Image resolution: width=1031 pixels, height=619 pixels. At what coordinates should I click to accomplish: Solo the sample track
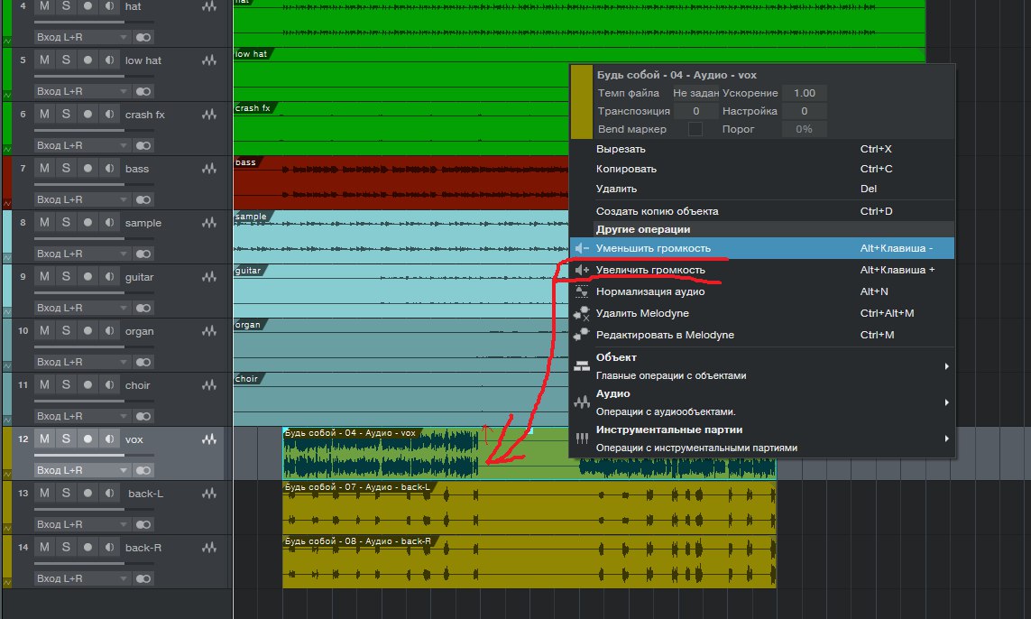coord(66,222)
